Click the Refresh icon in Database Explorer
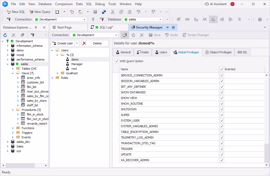The width and height of the screenshot is (270, 176). [5, 35]
